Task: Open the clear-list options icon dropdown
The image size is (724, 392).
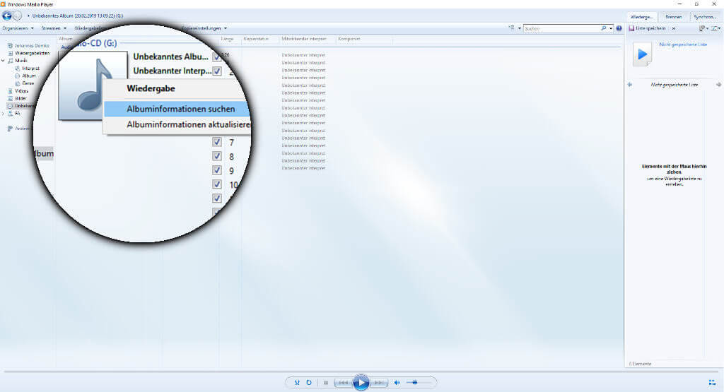Action: (703, 28)
